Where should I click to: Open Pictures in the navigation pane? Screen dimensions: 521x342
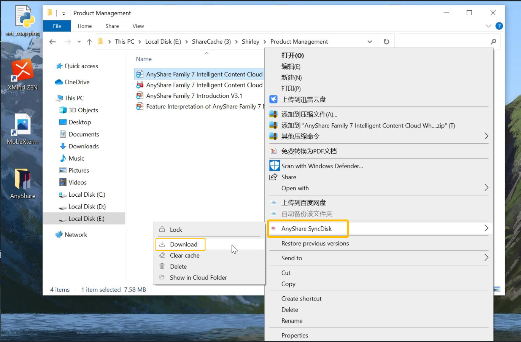pyautogui.click(x=79, y=170)
